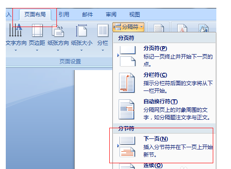Click the watermark icon with letter A
Viewport: 231px width, 169px height.
pos(182,28)
